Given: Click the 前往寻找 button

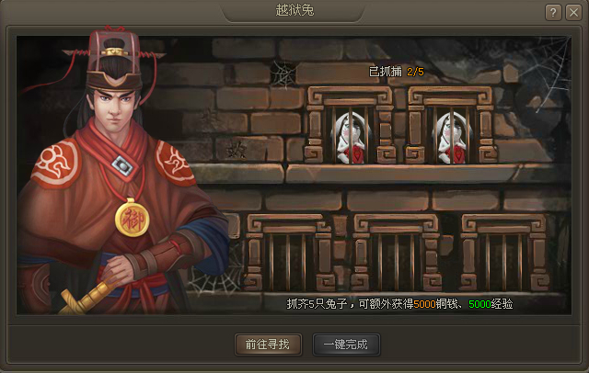Looking at the screenshot, I should [x=268, y=345].
